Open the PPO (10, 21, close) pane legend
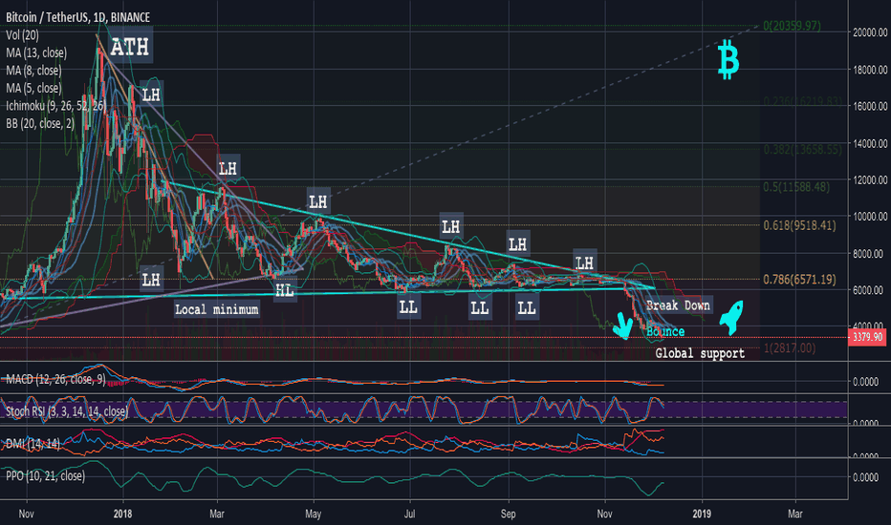Image resolution: width=891 pixels, height=525 pixels. click(46, 475)
